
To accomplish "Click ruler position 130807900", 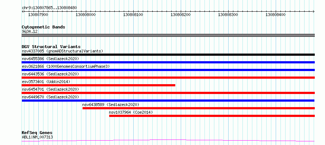I will tap(38, 15).
